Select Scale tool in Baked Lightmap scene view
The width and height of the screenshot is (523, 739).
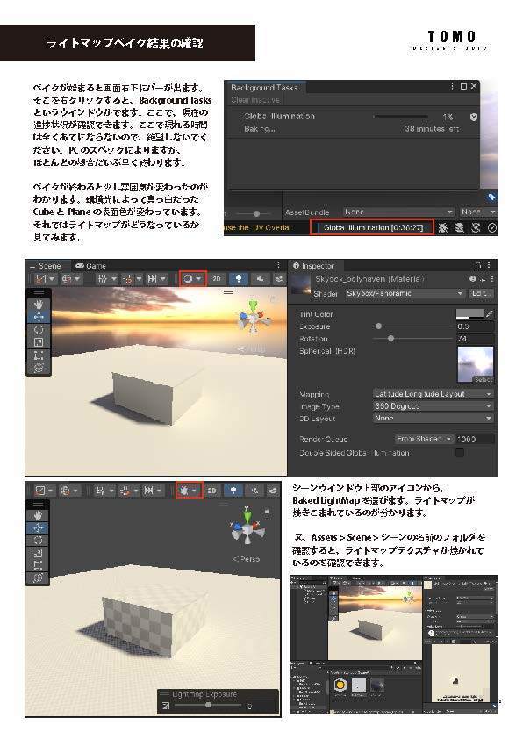point(38,553)
